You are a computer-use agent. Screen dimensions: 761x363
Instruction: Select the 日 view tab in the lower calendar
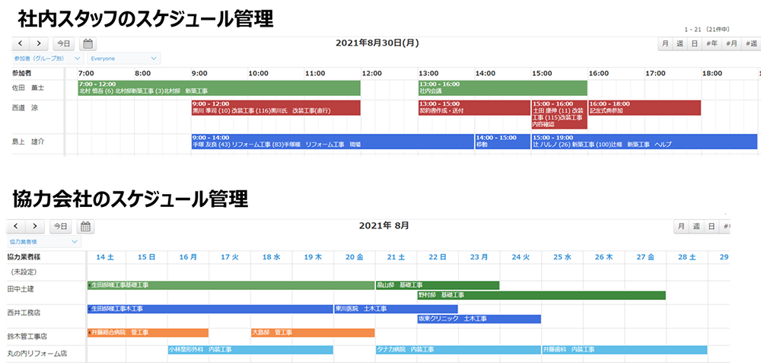pyautogui.click(x=711, y=227)
